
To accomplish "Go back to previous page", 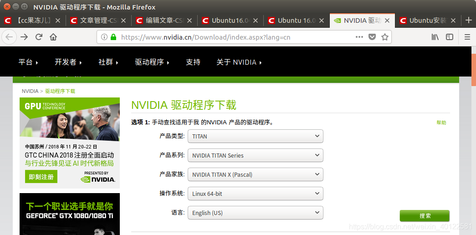I will tap(9, 37).
